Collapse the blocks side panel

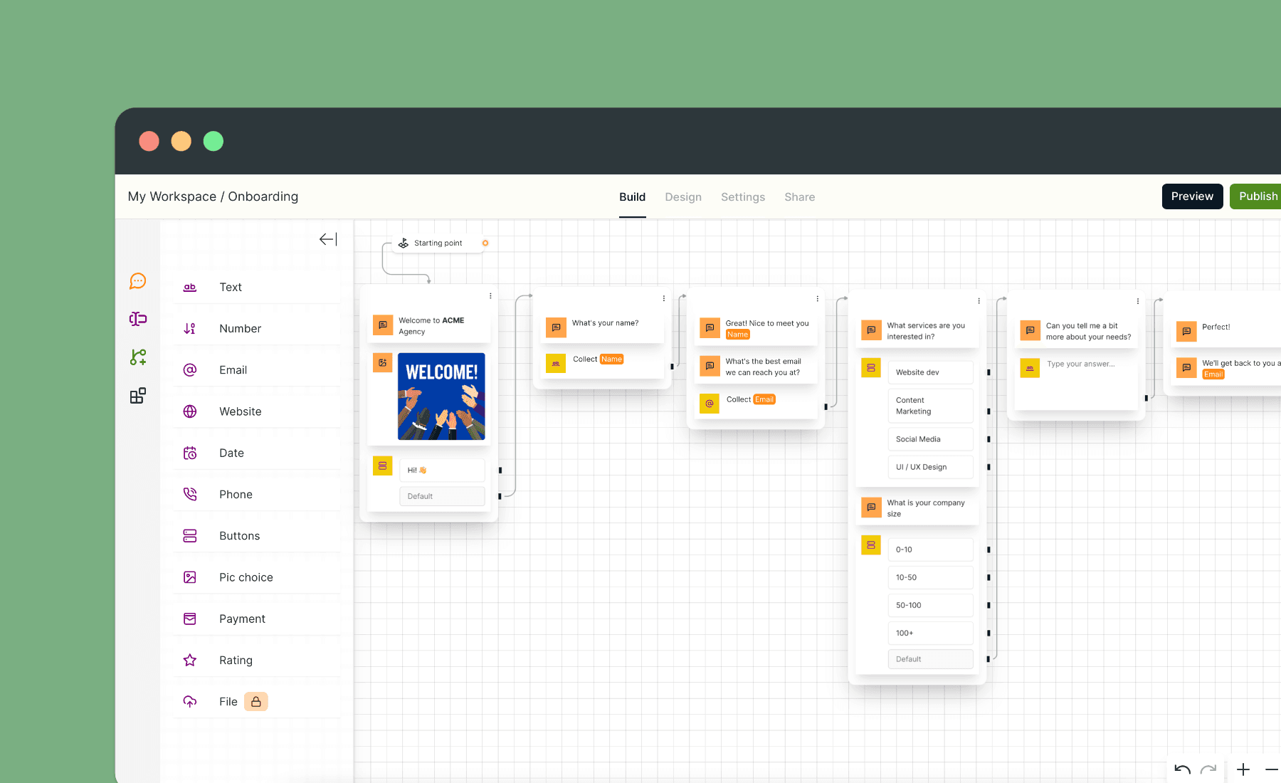click(x=328, y=239)
